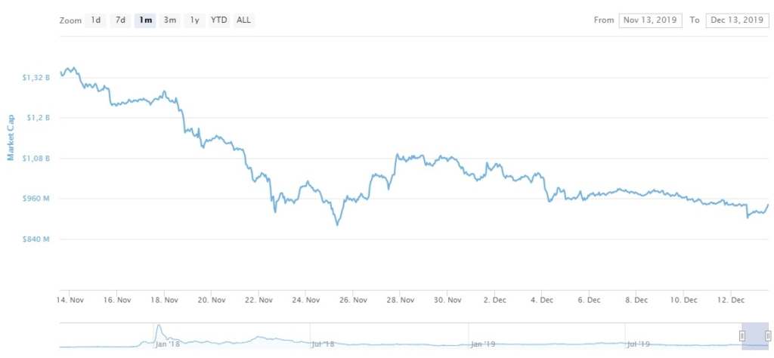This screenshot has height=358, width=774.
Task: Select the 1d zoom range
Action: click(96, 20)
